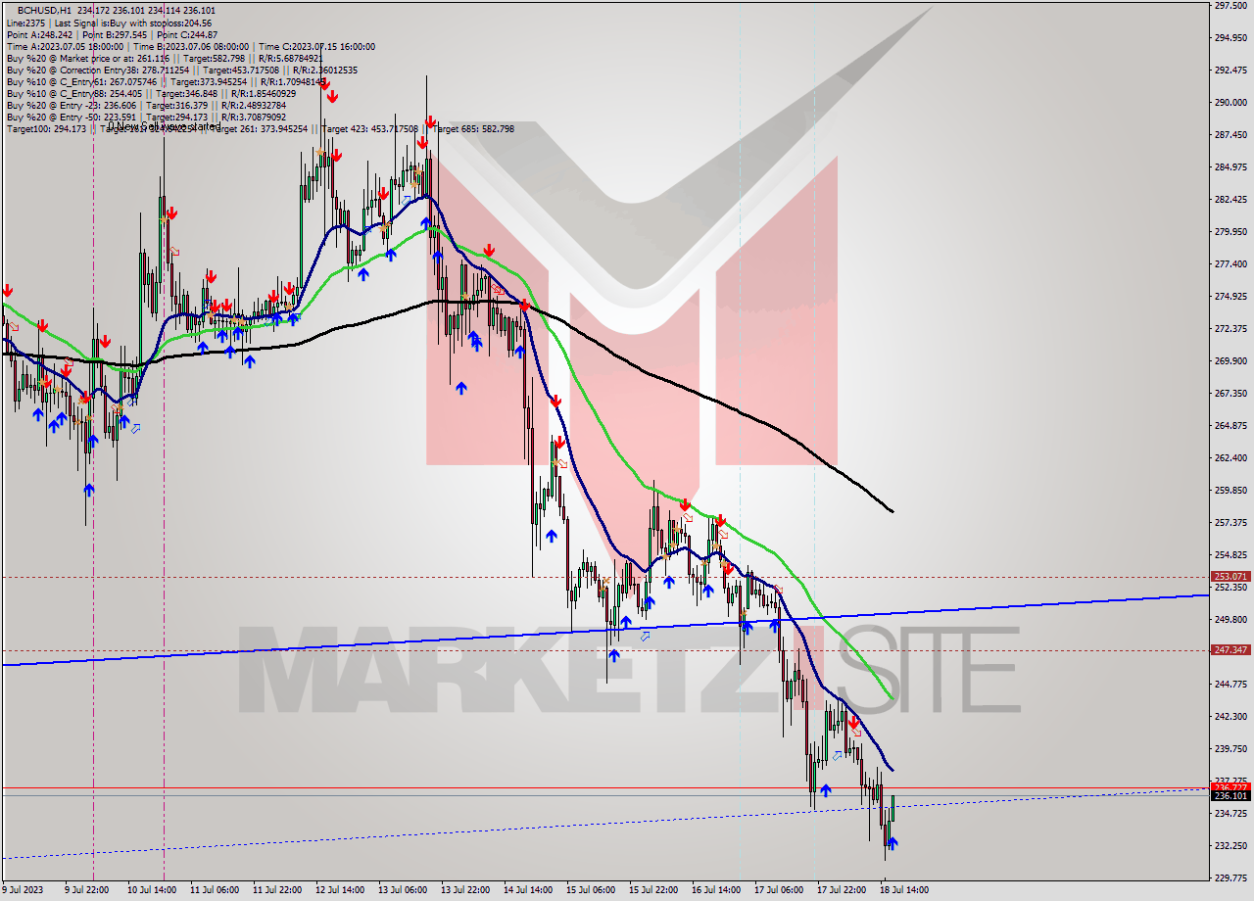Click the BCHUSD,H1 chart title
The width and height of the screenshot is (1254, 901).
coord(45,10)
